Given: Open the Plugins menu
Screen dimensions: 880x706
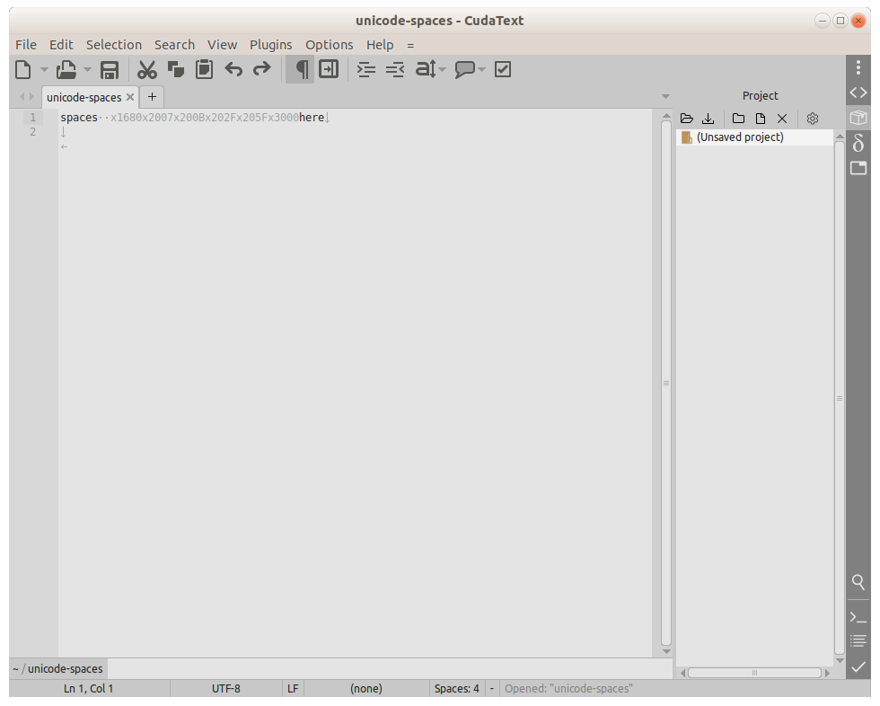Looking at the screenshot, I should click(x=270, y=44).
